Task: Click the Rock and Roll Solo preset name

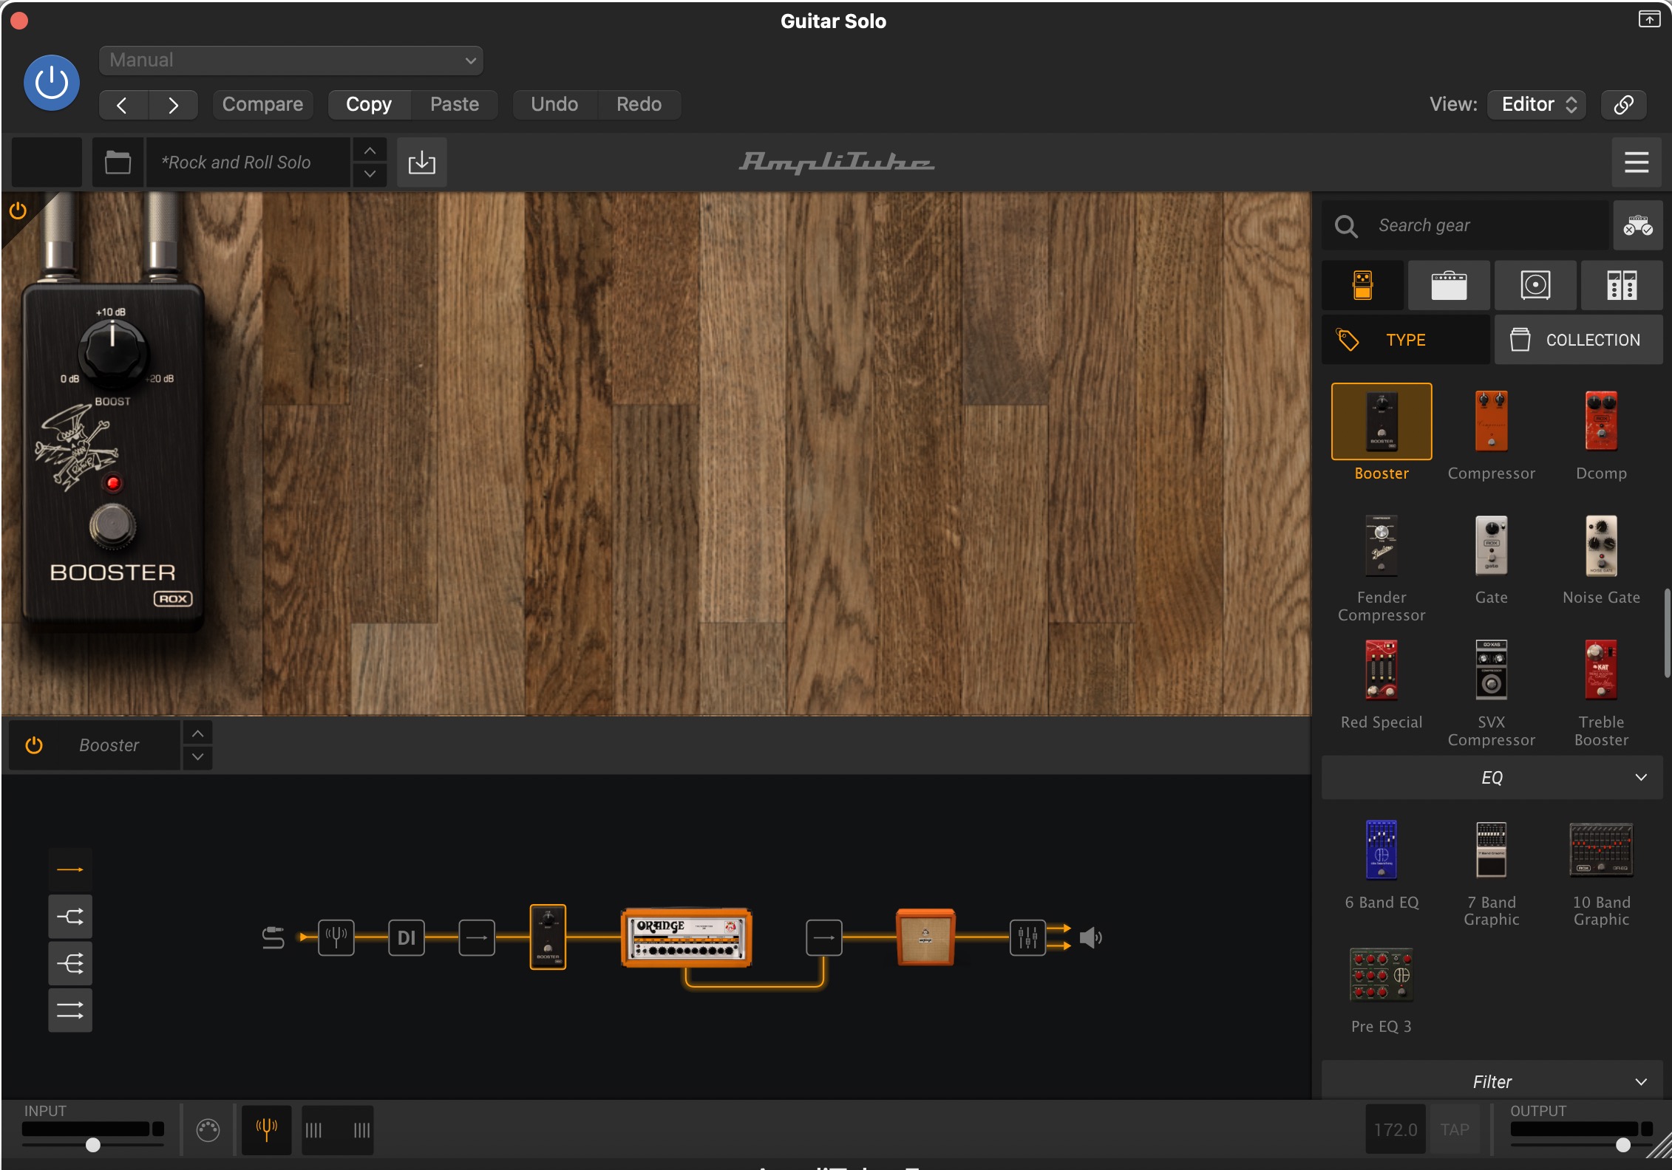Action: [x=247, y=162]
